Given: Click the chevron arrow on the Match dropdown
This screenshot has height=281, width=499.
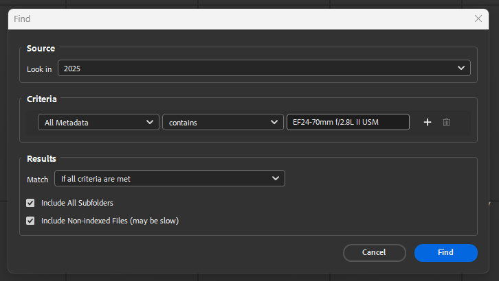Looking at the screenshot, I should click(276, 179).
